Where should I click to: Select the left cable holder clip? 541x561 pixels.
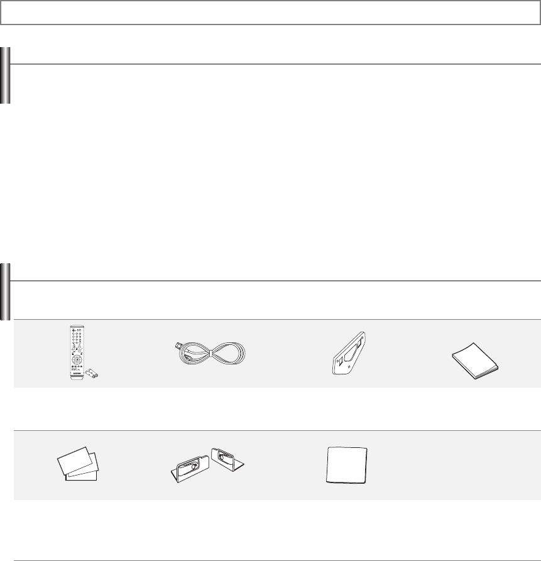190,469
